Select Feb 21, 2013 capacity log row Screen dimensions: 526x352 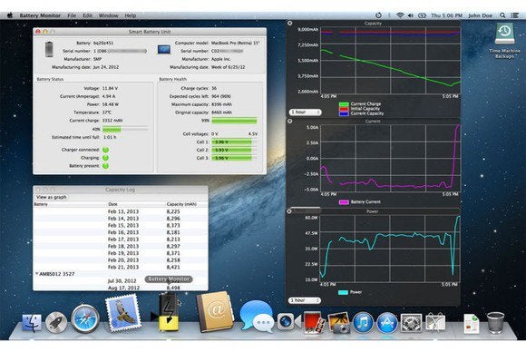point(121,267)
